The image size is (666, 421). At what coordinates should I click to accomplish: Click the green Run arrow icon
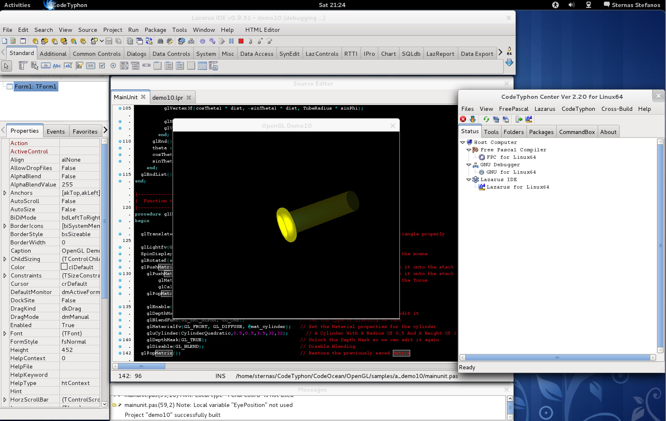point(222,41)
